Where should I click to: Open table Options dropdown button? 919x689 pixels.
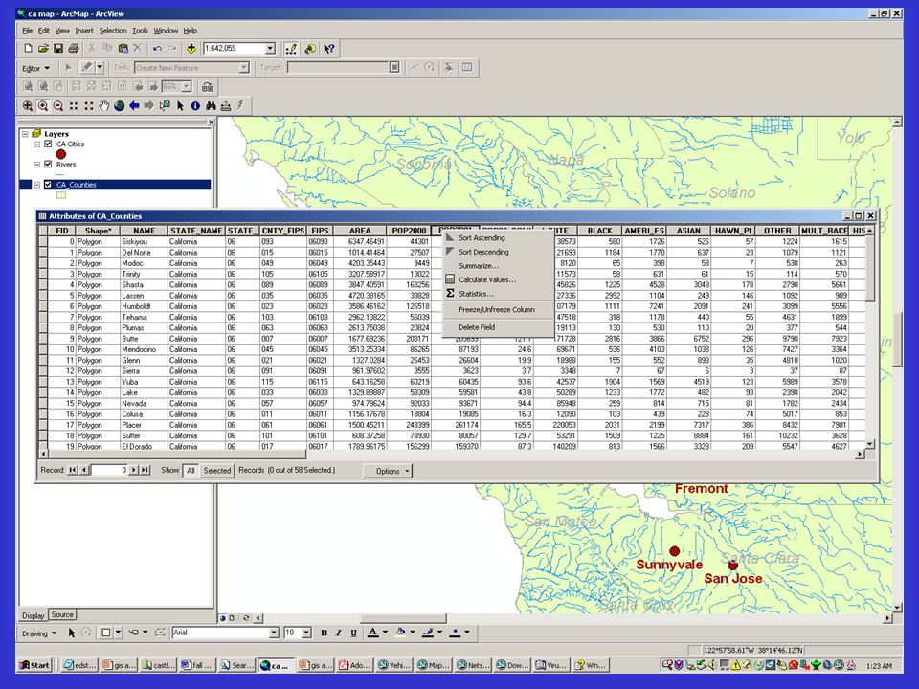[x=388, y=471]
